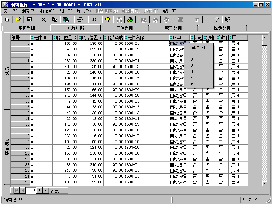Click the colored balls toolbar icon
This screenshot has width=272, height=204.
coord(130,19)
